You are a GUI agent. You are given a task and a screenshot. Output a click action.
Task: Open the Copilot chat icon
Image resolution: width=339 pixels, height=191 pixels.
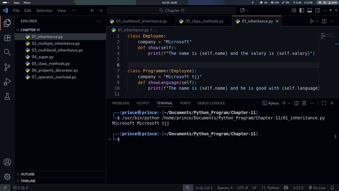[242, 10]
